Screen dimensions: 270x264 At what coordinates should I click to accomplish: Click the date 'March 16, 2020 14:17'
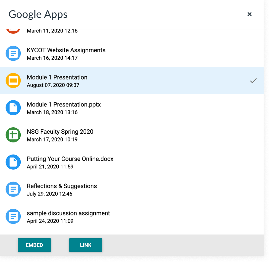tap(52, 58)
